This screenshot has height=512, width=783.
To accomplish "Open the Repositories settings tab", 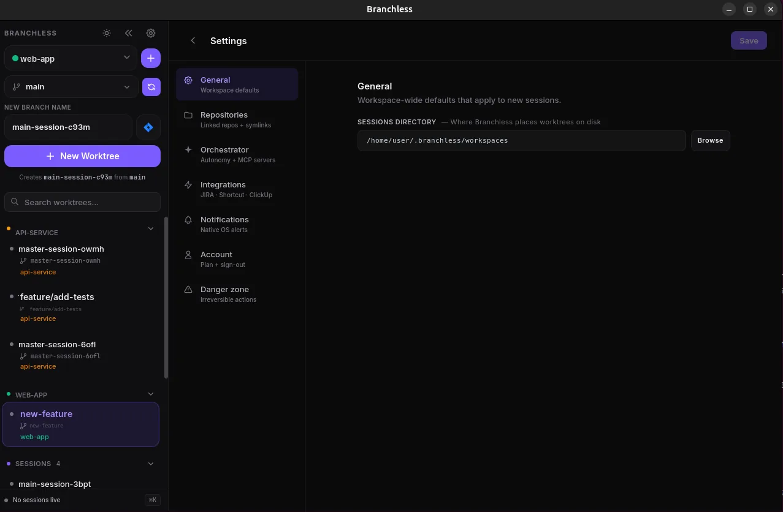I will click(237, 119).
